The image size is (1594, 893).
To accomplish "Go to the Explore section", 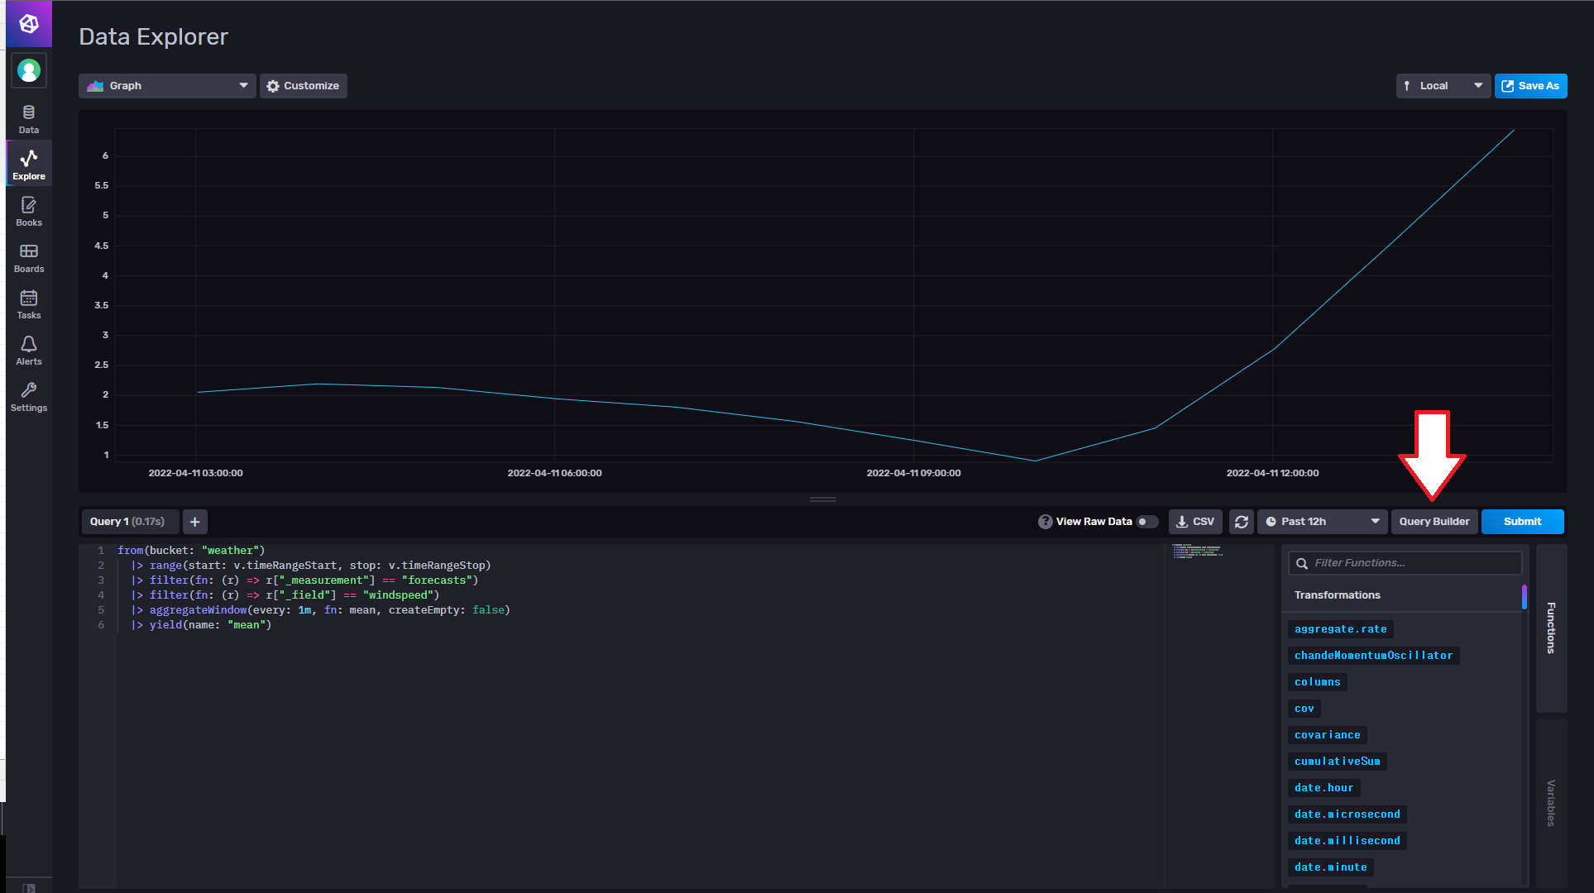I will point(29,165).
